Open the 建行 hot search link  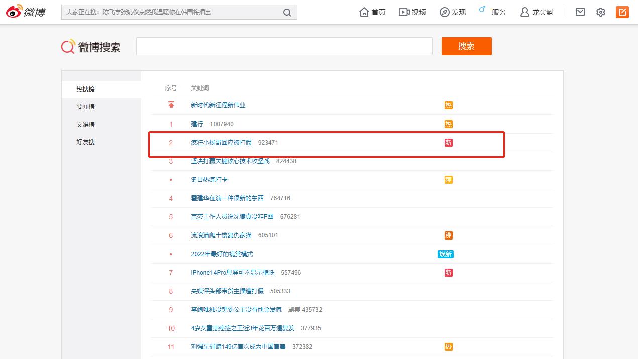pyautogui.click(x=198, y=124)
